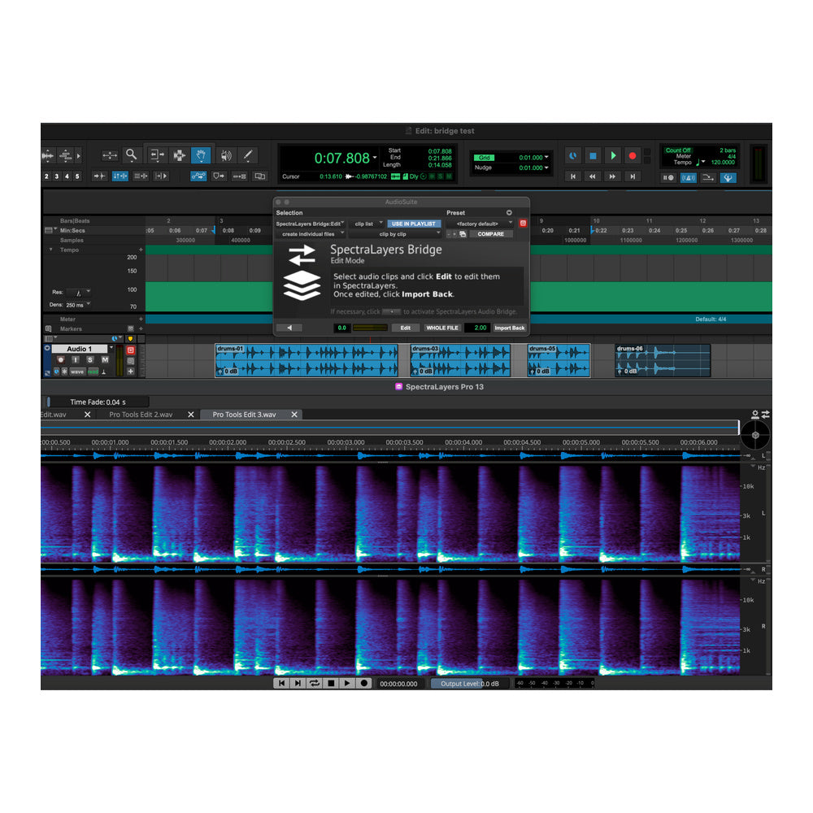Click the layered editing windows icon
This screenshot has height=813, width=813.
[x=260, y=176]
